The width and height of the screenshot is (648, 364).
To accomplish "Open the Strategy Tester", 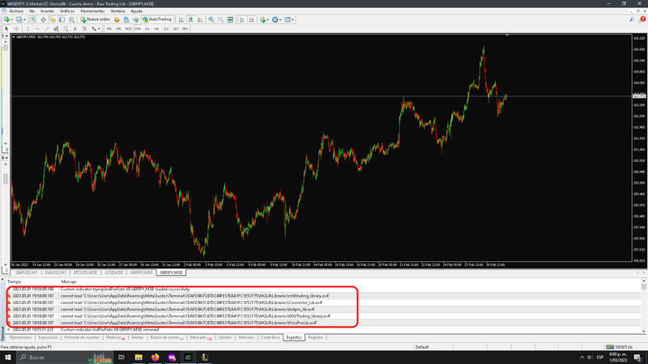I will pyautogui.click(x=71, y=19).
